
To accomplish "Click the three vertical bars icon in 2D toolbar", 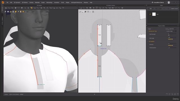I will tap(113, 8).
